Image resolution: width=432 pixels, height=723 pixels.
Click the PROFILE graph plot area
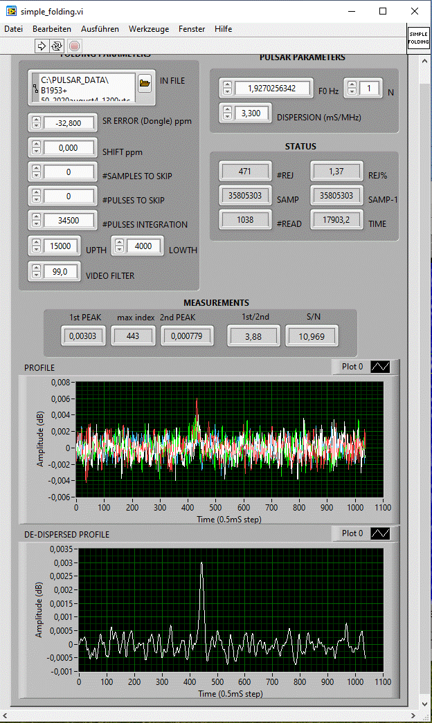230,439
